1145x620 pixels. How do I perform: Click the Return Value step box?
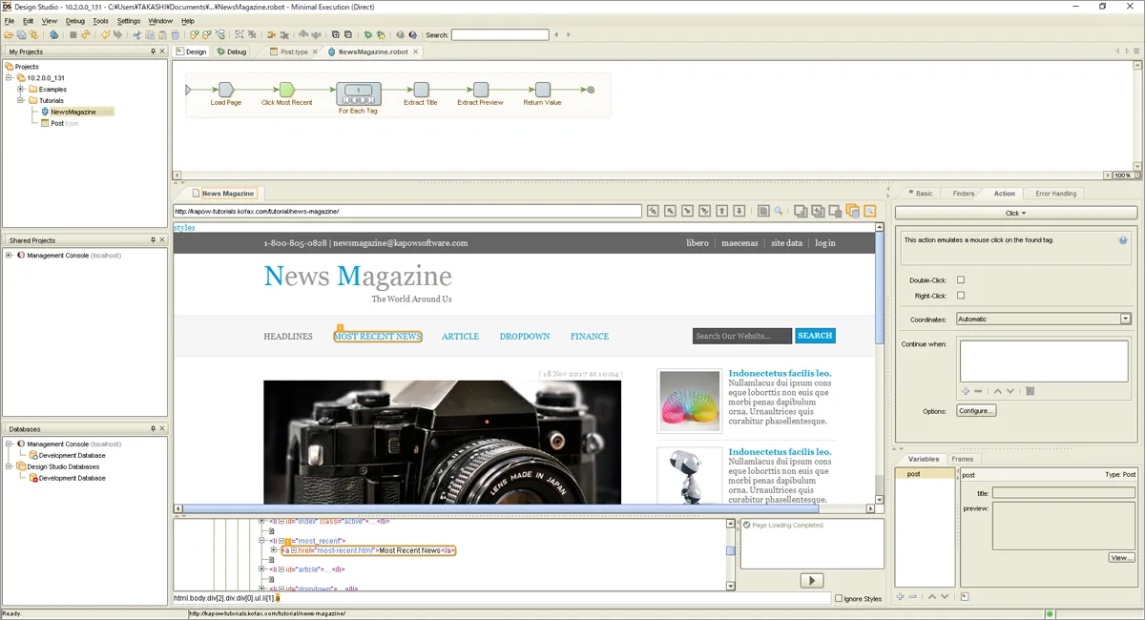[x=542, y=90]
